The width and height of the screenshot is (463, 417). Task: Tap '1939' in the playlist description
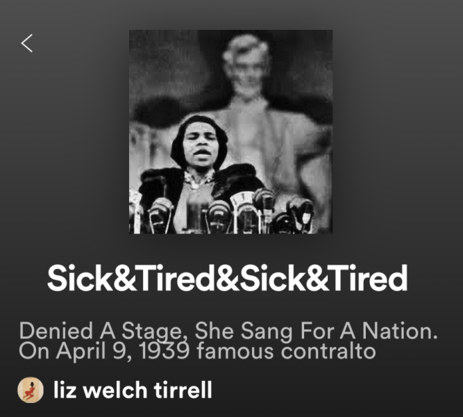[165, 351]
